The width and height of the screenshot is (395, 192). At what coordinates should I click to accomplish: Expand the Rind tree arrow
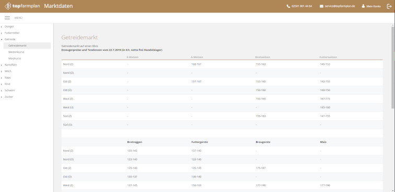click(2, 84)
